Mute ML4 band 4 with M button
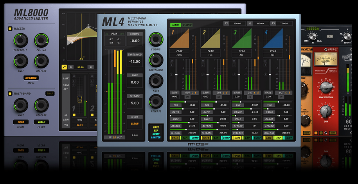Image resolution: width=358 pixels, height=184 pixels. click(264, 61)
